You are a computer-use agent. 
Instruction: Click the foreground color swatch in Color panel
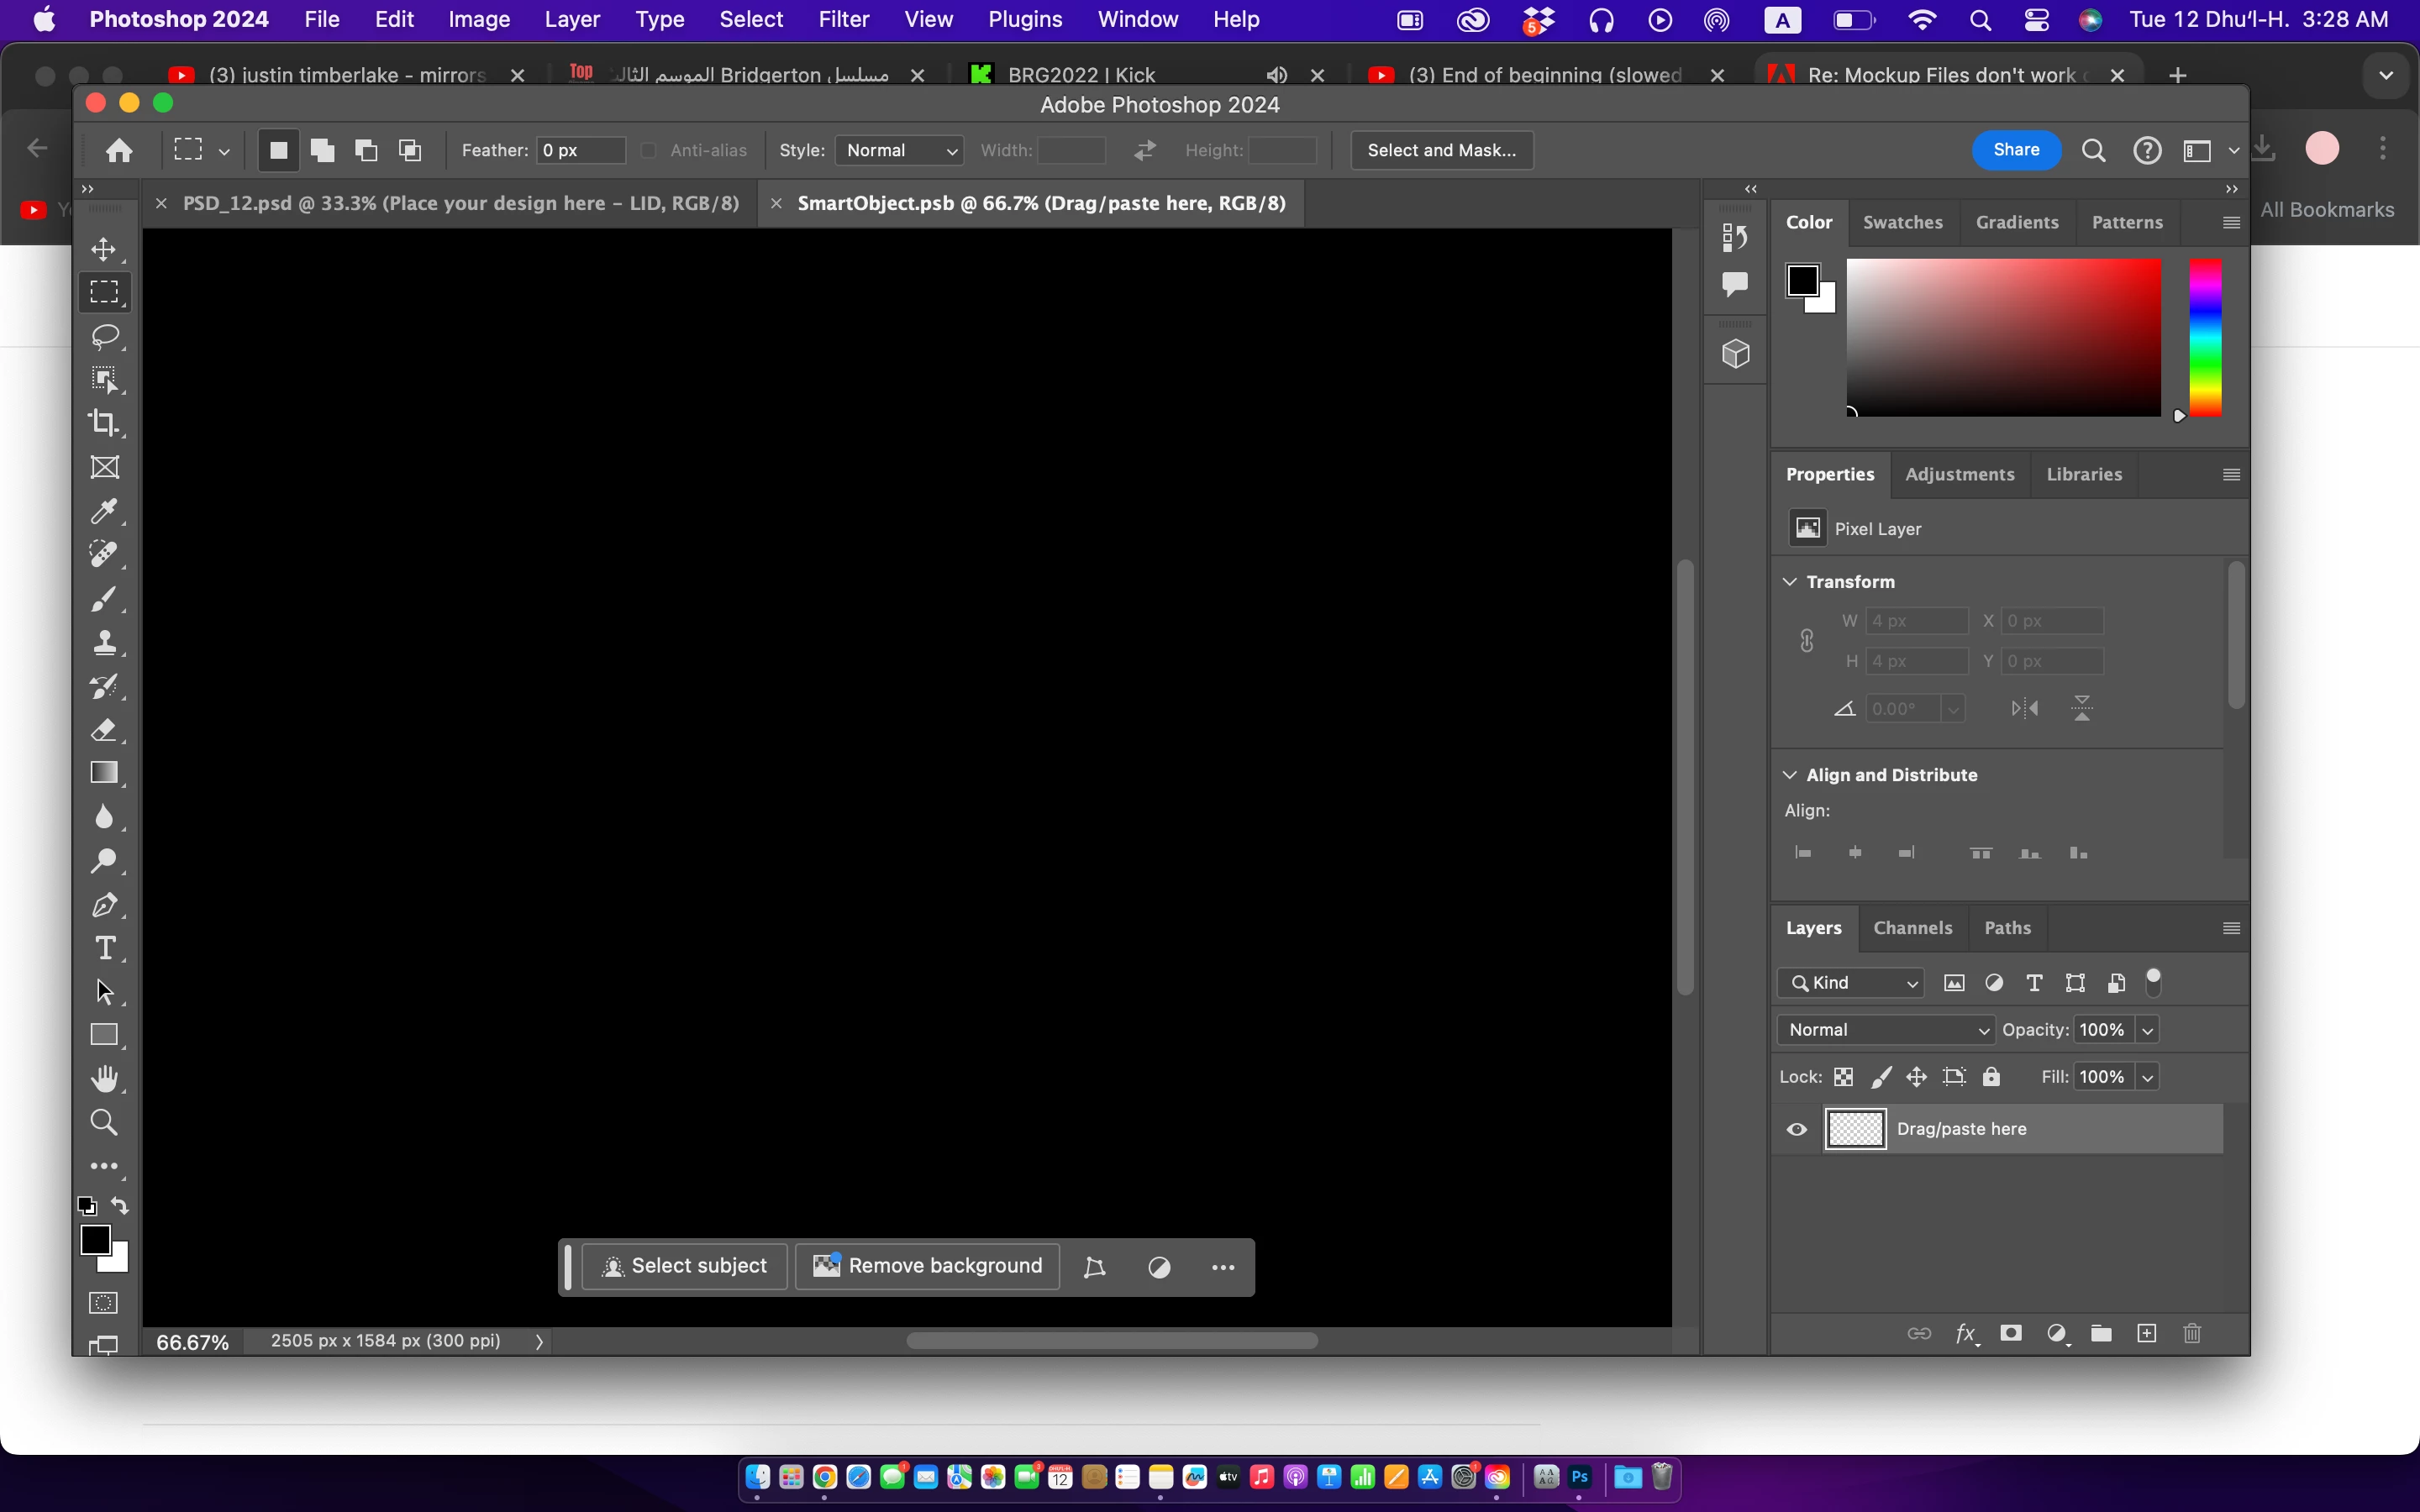pos(1802,280)
